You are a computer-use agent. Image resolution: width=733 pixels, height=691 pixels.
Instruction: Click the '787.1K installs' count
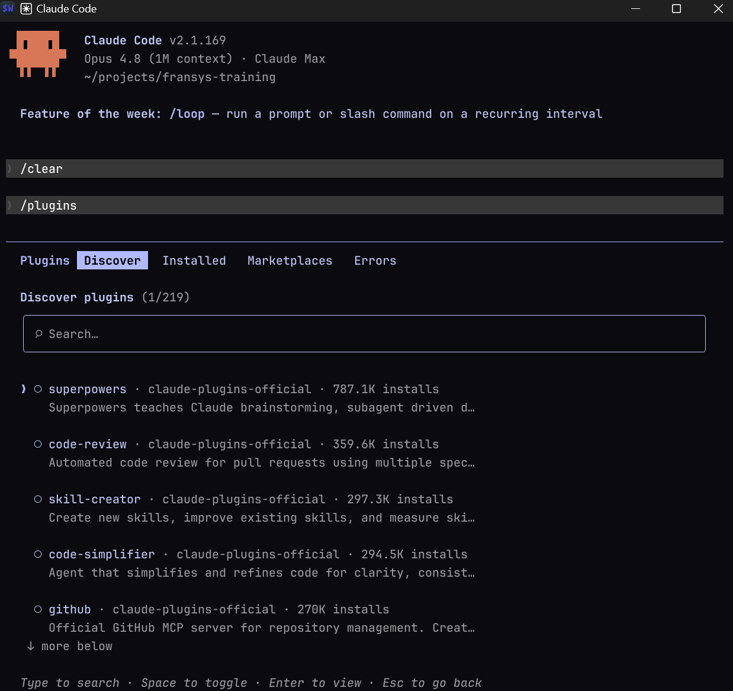tap(386, 389)
